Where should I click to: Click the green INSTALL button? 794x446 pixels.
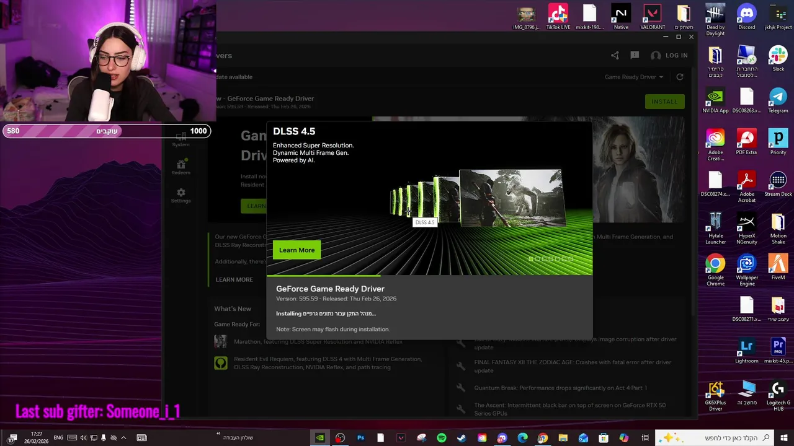(664, 102)
